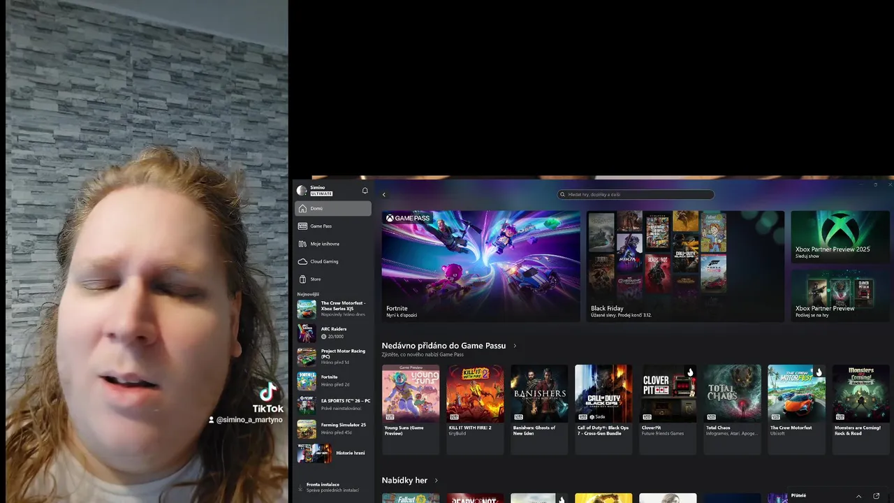Open Fronta instalace install queue

pos(333,487)
